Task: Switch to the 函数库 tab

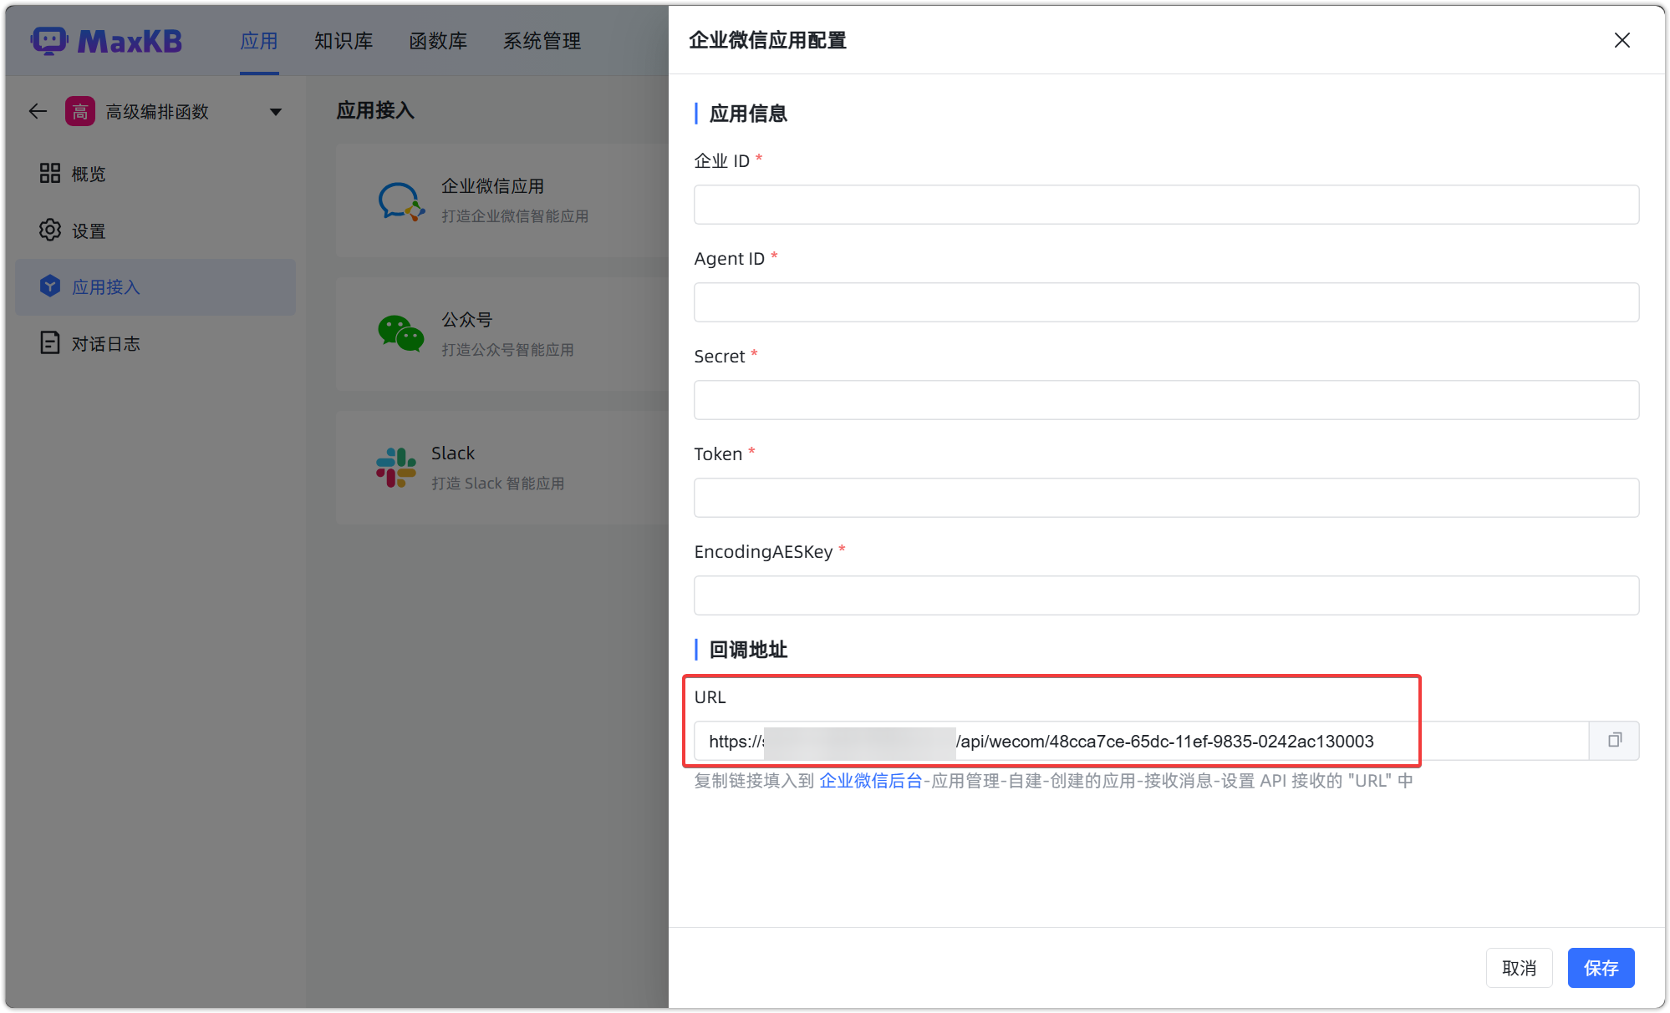Action: pos(438,41)
